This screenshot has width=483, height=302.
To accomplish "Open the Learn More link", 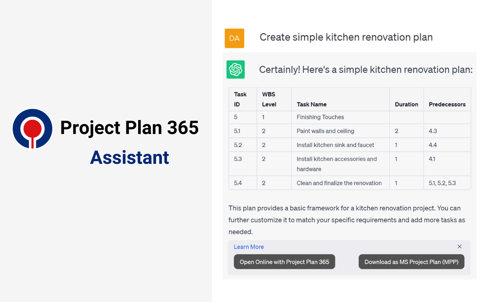I will (x=249, y=247).
